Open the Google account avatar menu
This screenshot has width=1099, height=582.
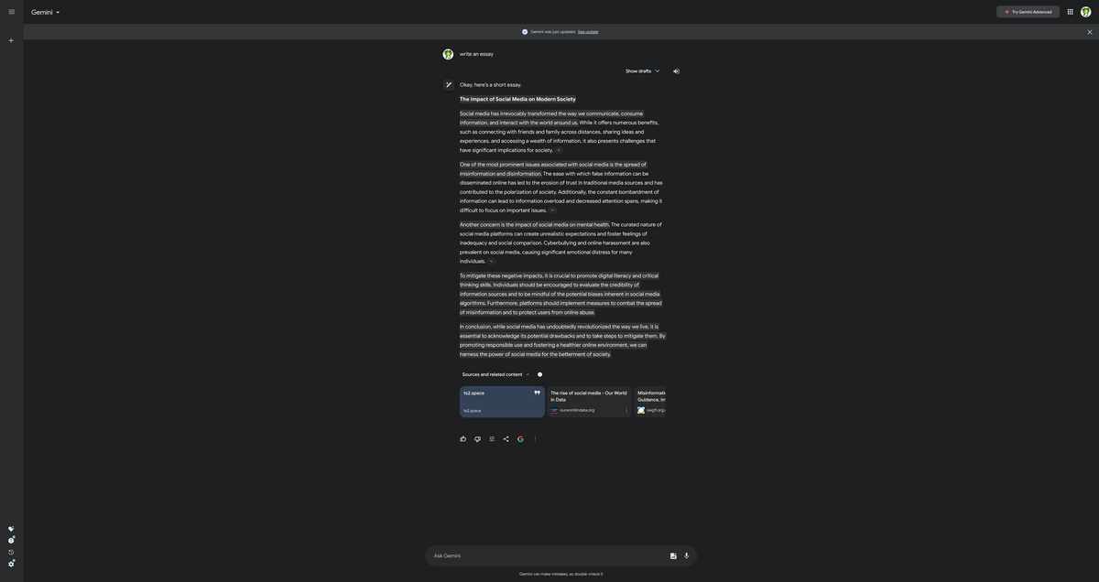pos(1086,12)
